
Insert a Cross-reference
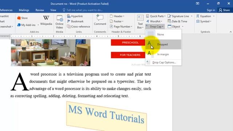click(79, 27)
